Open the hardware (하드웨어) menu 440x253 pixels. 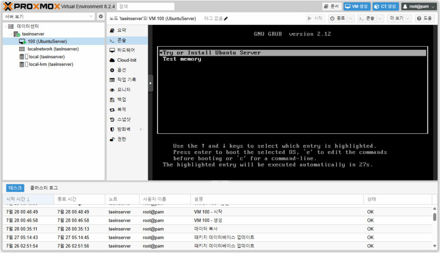pos(127,50)
